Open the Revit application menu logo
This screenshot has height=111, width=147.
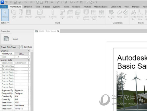[2, 2]
